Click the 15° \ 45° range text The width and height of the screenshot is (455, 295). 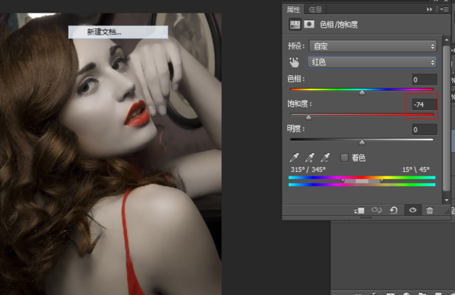pos(416,169)
